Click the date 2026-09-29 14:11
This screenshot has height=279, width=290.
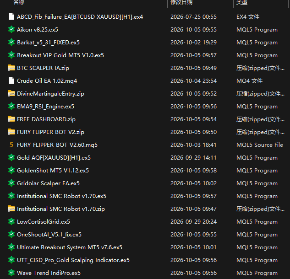[193, 158]
